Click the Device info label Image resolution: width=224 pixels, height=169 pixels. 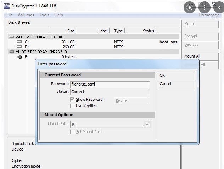pos(17,149)
